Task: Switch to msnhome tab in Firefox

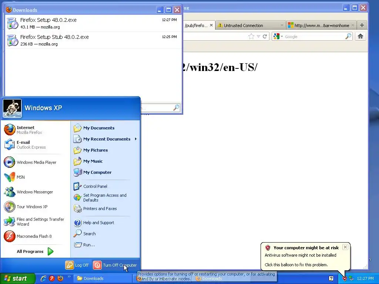Action: pyautogui.click(x=322, y=26)
